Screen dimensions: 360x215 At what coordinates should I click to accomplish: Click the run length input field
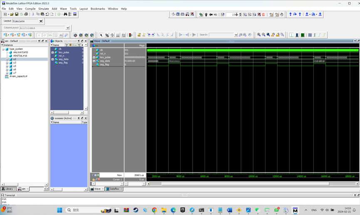232,15
